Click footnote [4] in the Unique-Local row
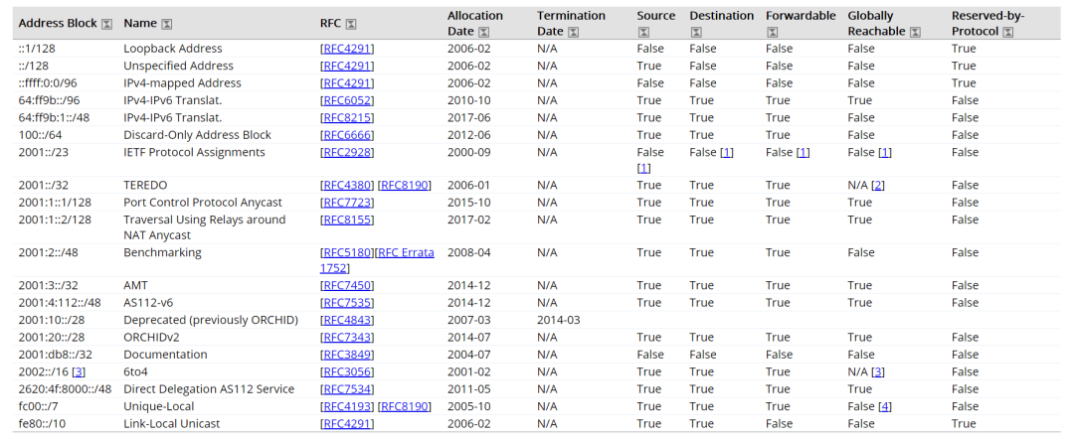 (885, 406)
